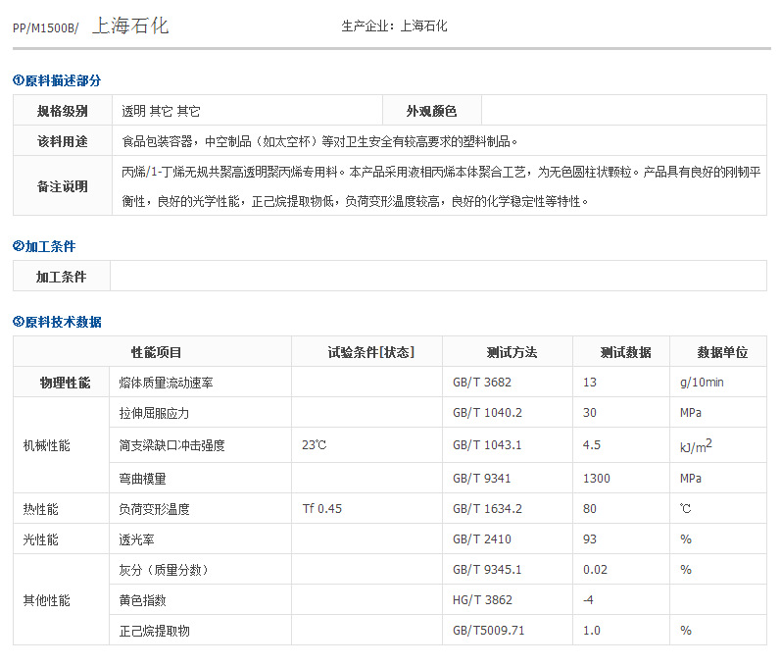Click the GB/T 1634.2 method cell
The height and width of the screenshot is (666, 781).
508,508
